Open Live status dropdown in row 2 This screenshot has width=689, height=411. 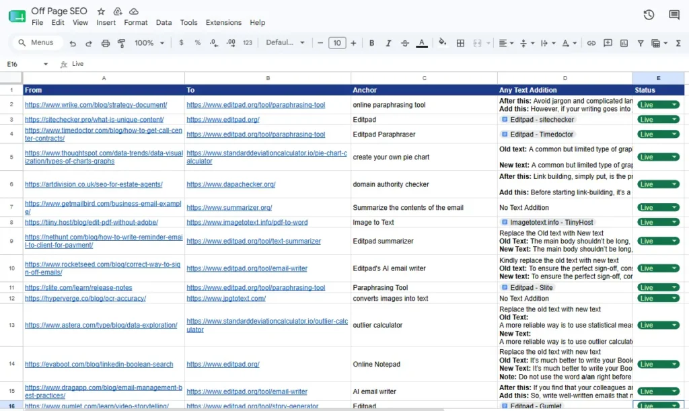click(x=674, y=105)
